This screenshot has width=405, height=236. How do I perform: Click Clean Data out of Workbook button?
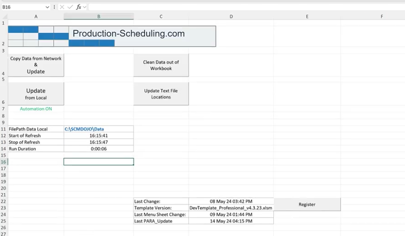point(161,65)
